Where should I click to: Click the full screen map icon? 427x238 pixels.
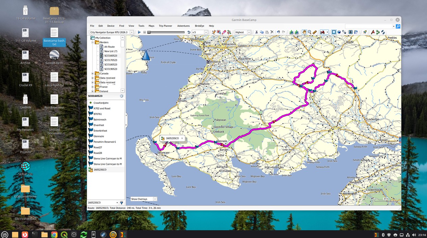pos(351,32)
